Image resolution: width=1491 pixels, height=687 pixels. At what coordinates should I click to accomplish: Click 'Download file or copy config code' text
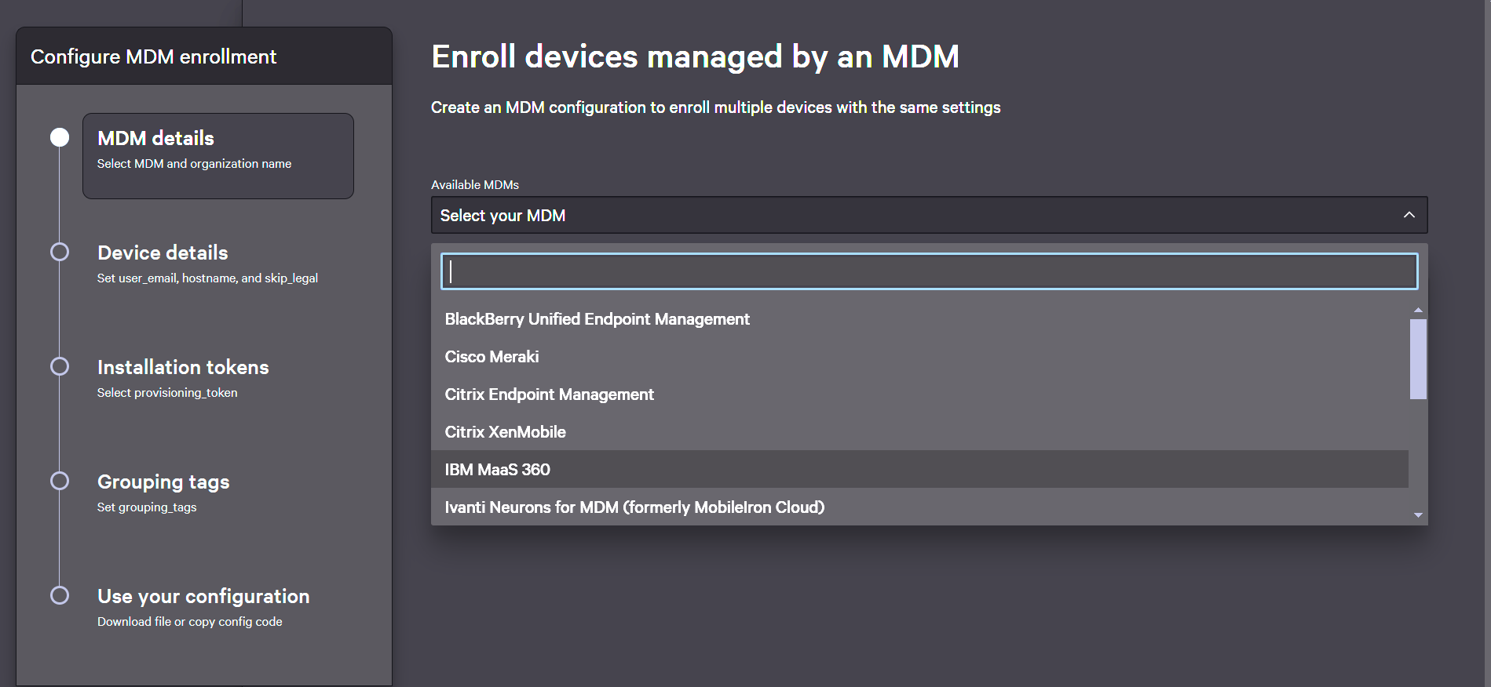tap(190, 621)
